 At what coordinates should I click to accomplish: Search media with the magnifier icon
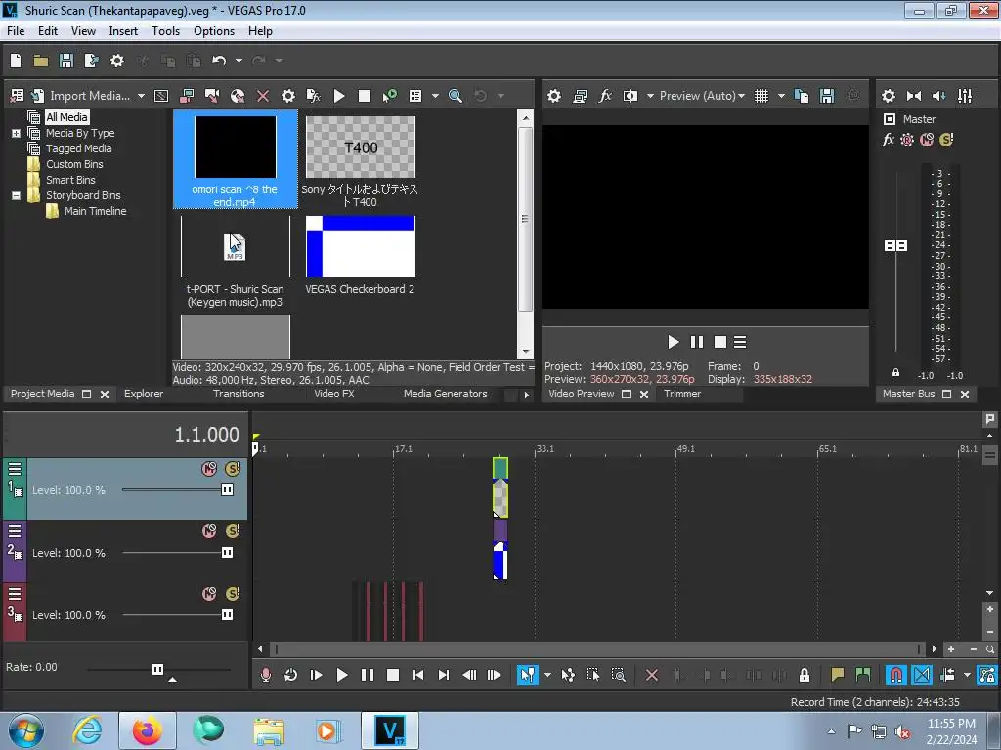pyautogui.click(x=456, y=96)
